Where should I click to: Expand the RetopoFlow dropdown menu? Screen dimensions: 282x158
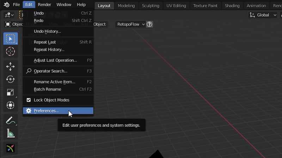pos(130,24)
